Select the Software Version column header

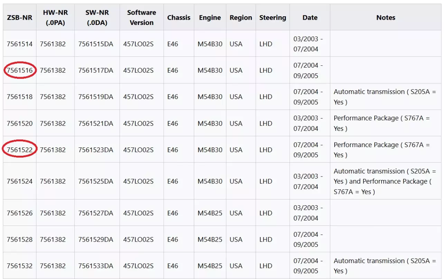click(x=141, y=18)
